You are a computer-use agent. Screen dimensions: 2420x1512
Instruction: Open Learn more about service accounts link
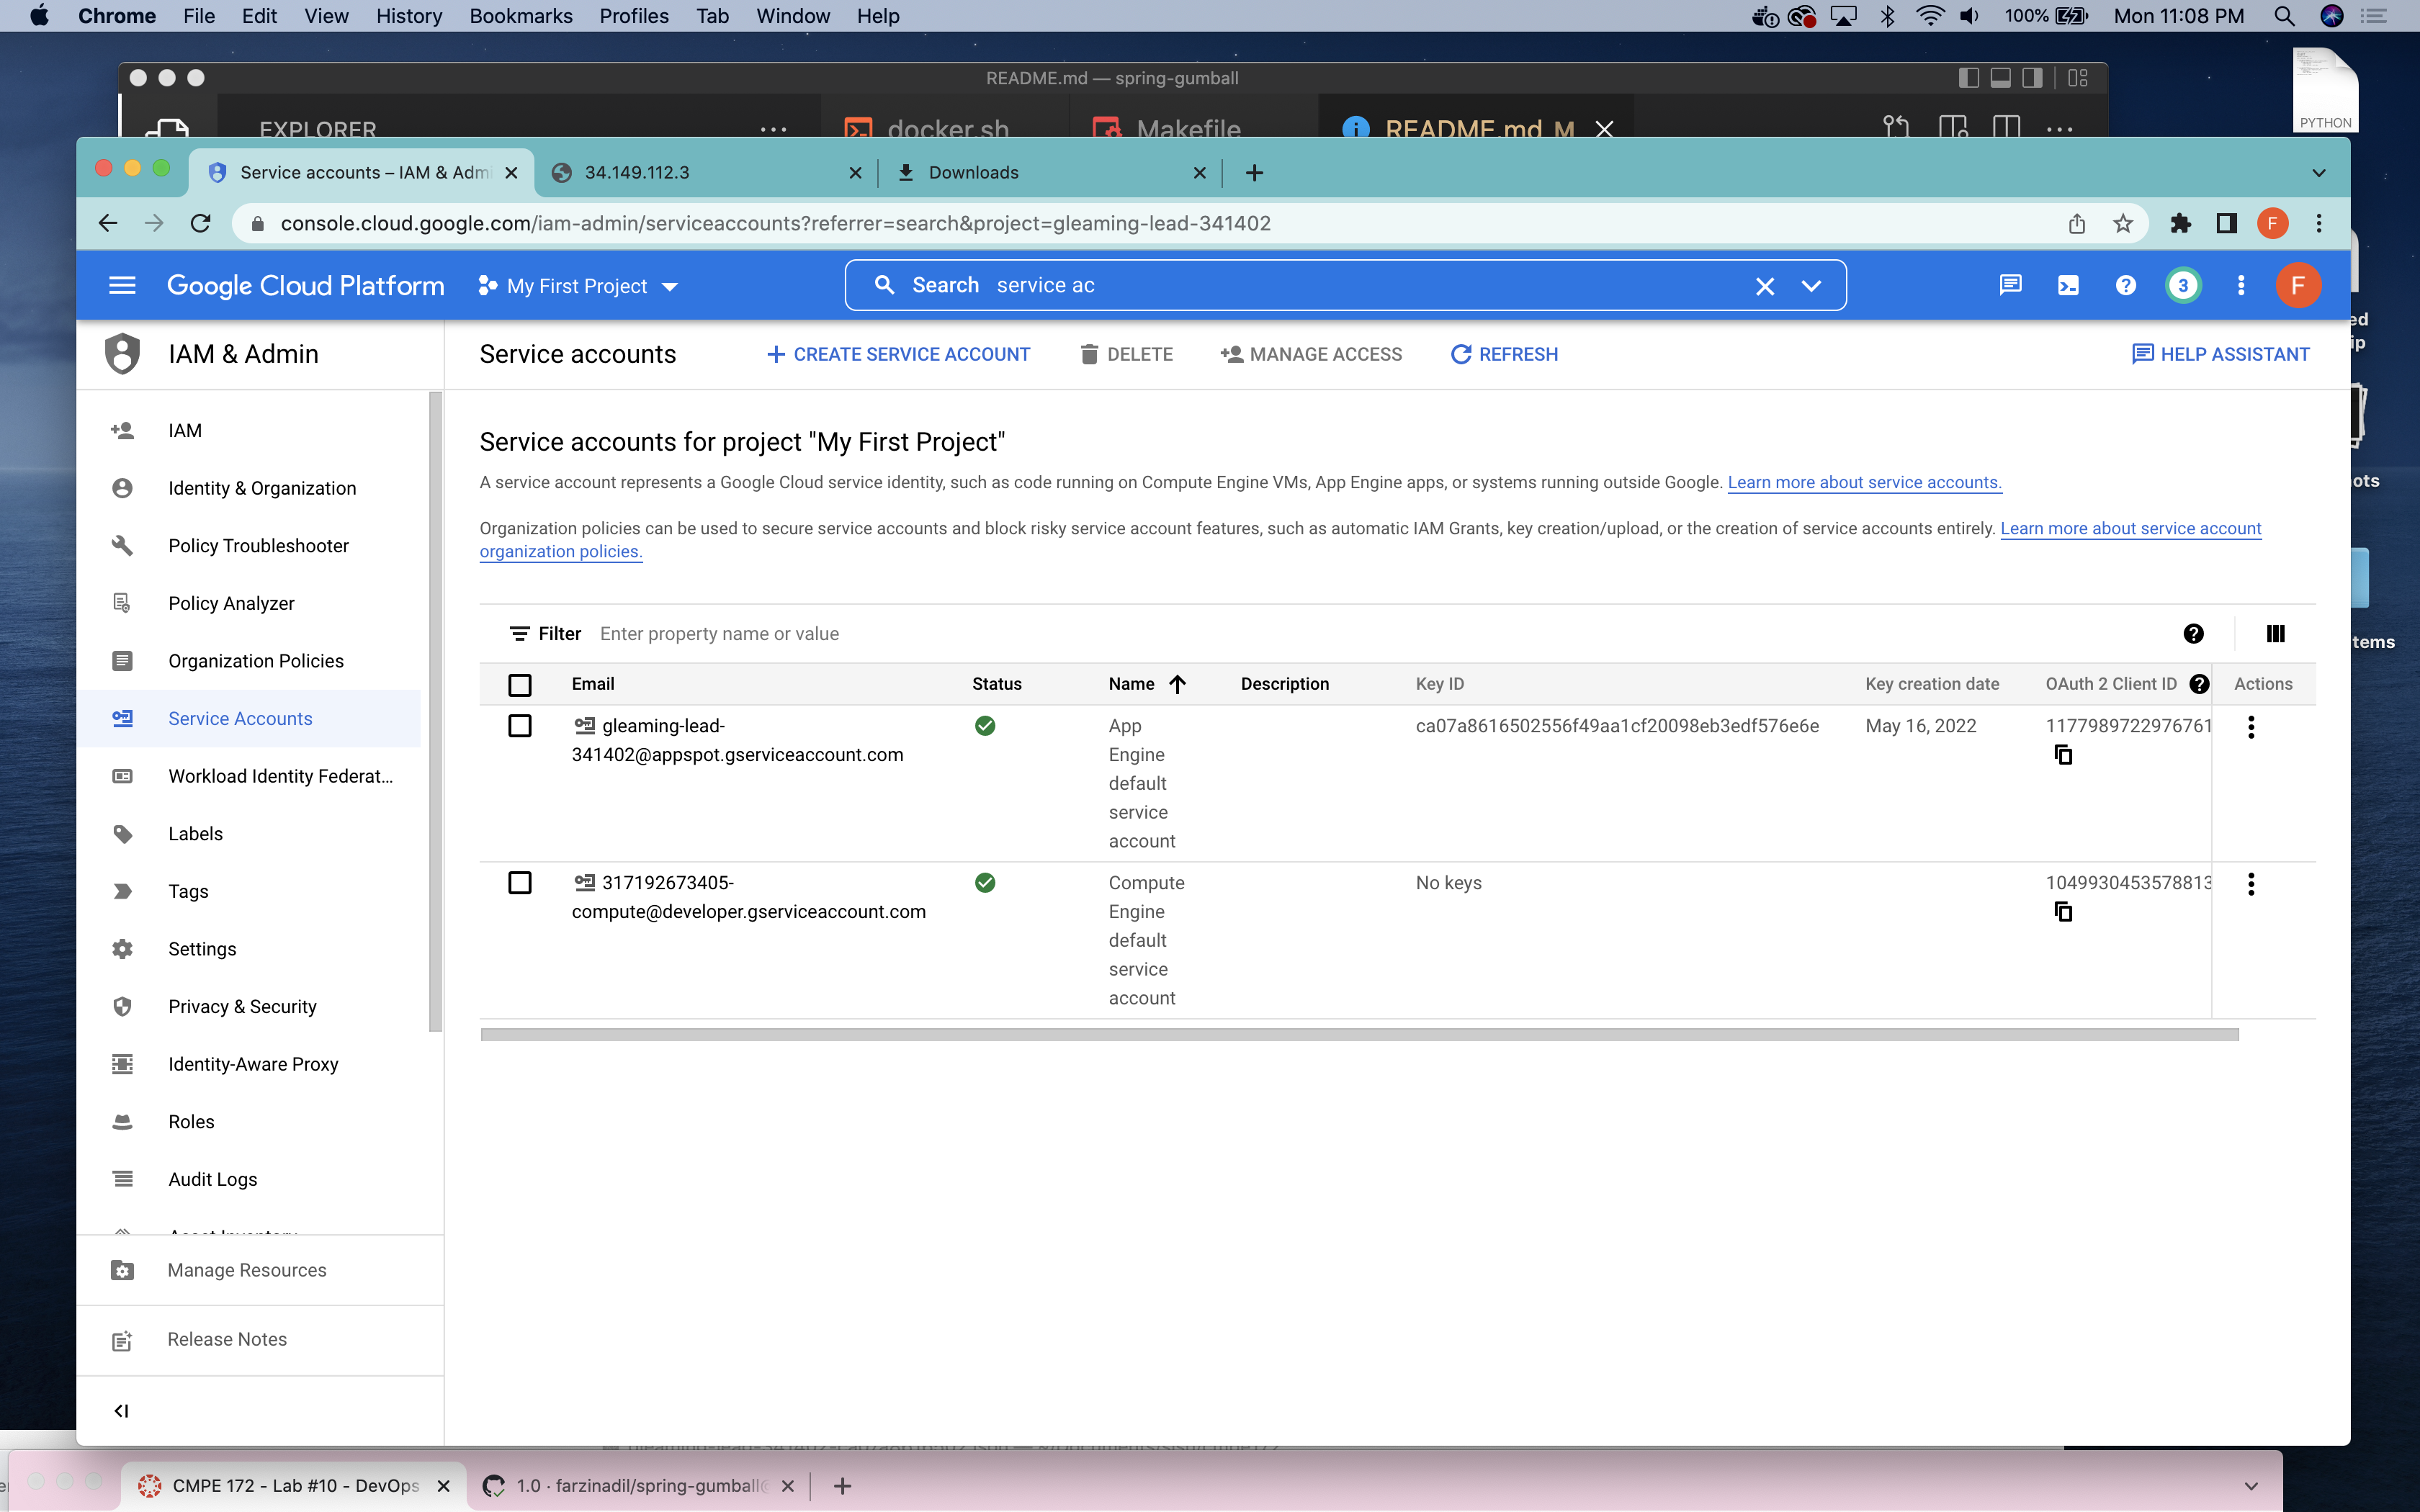point(1864,483)
